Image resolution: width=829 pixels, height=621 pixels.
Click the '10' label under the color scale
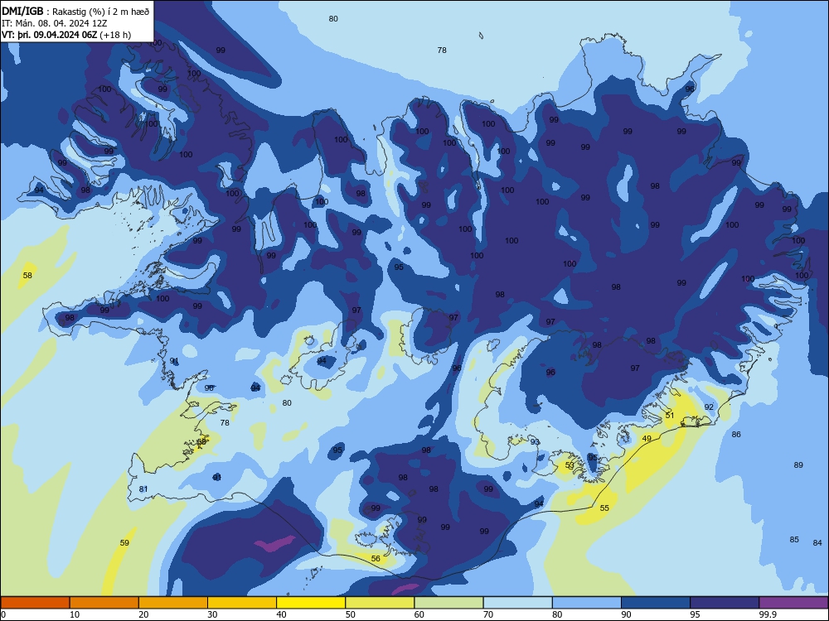coord(75,614)
